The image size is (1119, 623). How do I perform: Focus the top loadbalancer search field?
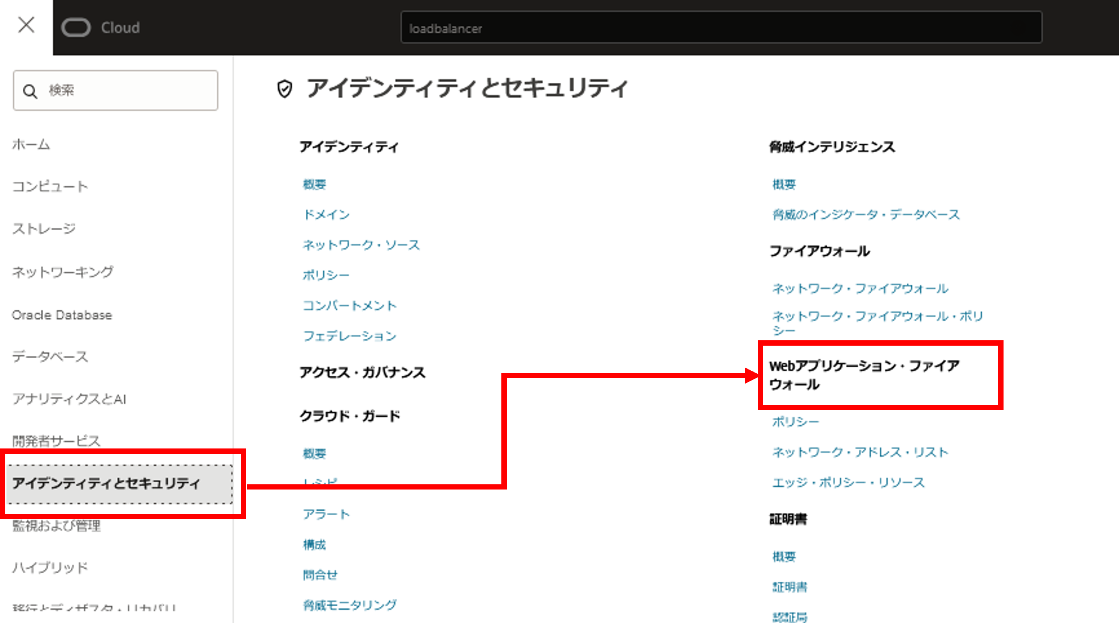point(721,27)
